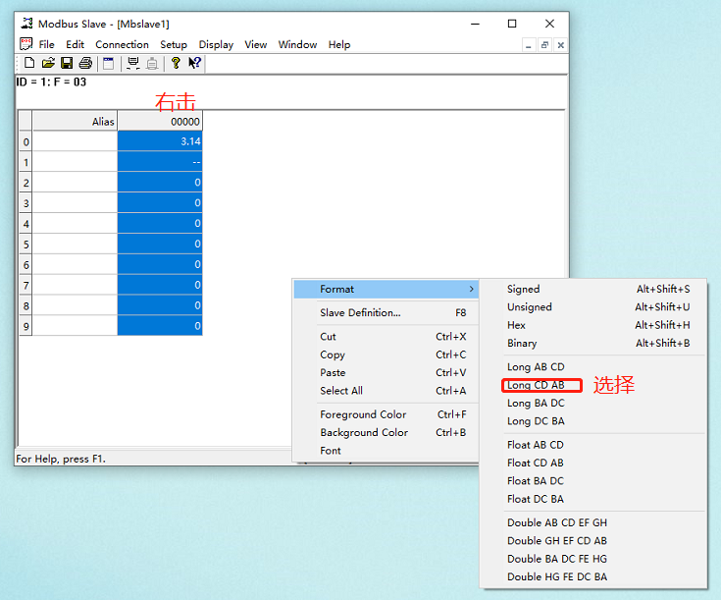Image resolution: width=721 pixels, height=600 pixels.
Task: Choose Select All in context menu
Action: (x=386, y=391)
